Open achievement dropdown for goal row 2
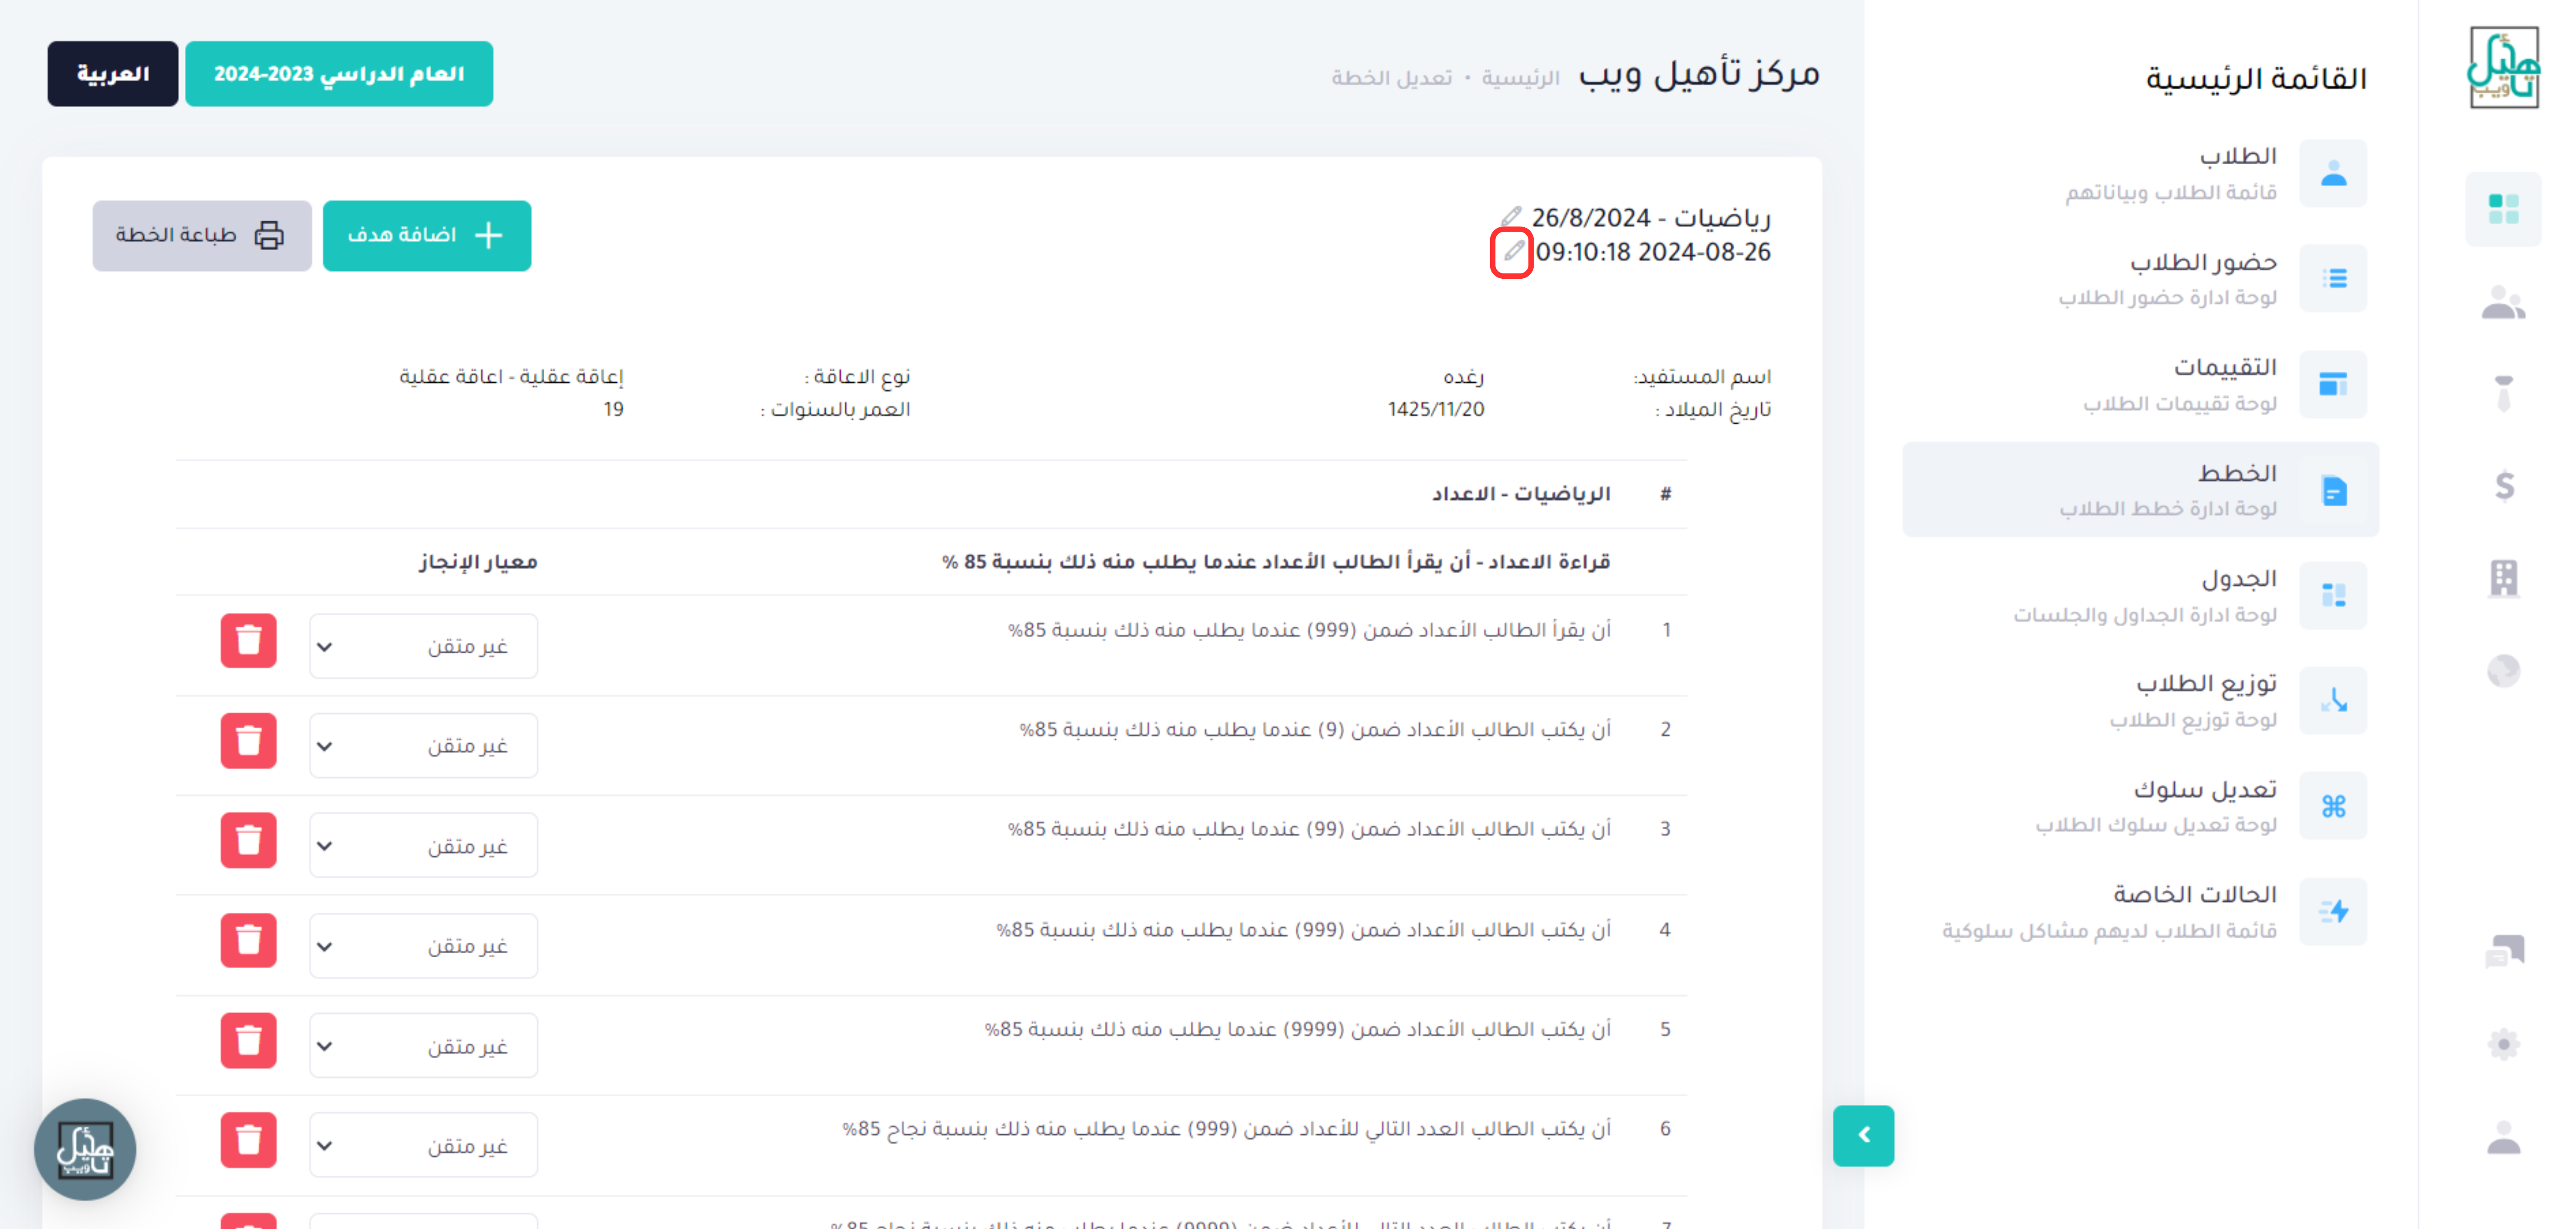The width and height of the screenshot is (2576, 1229). click(x=423, y=745)
